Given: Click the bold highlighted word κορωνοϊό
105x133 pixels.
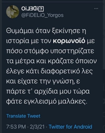Looking at the screenshot, I should pyautogui.click(x=69, y=41).
